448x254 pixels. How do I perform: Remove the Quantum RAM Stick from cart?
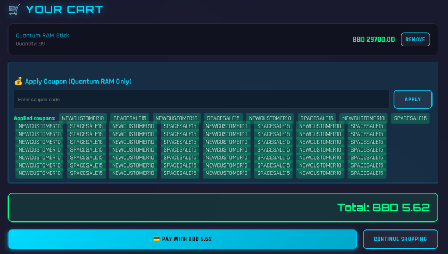click(415, 39)
